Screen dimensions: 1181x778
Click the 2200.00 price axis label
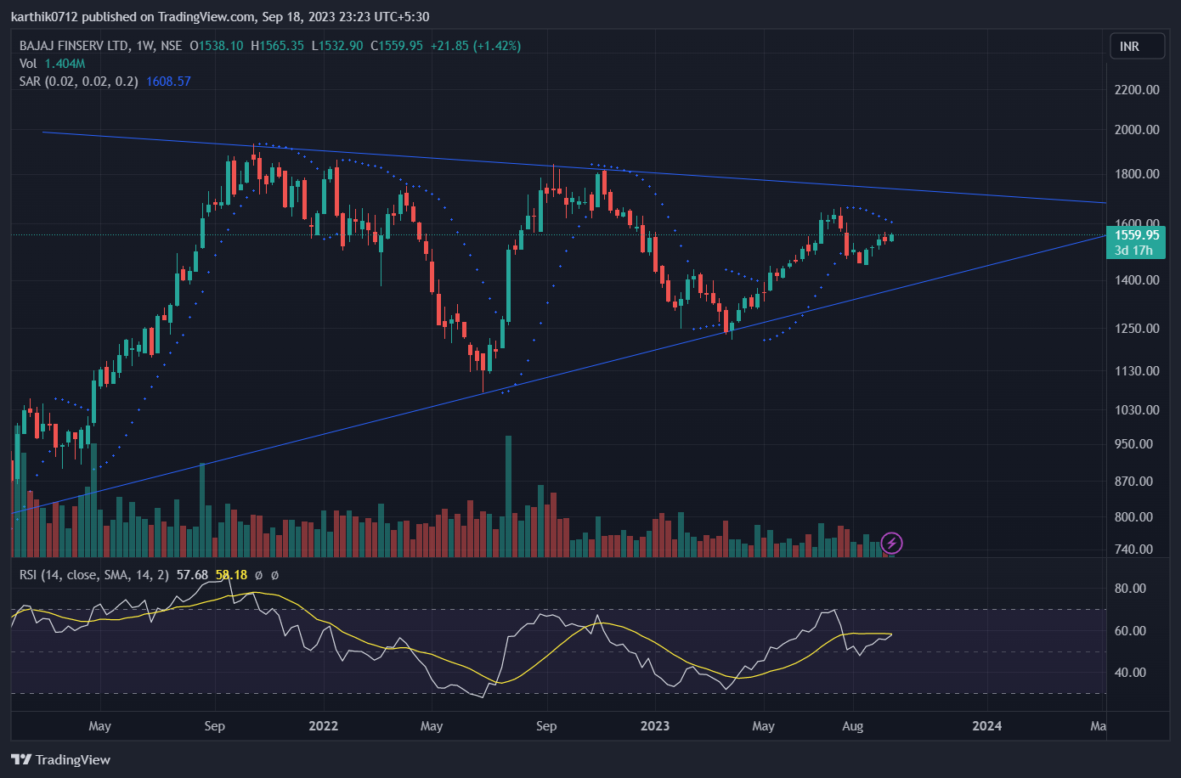click(x=1137, y=89)
